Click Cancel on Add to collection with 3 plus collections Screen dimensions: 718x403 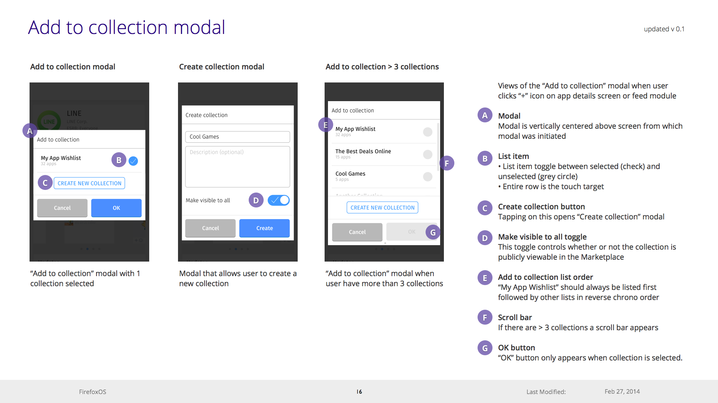pos(357,232)
